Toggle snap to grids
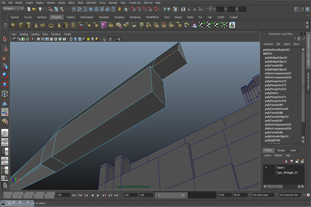The width and height of the screenshot is (311, 207). tap(134, 9)
